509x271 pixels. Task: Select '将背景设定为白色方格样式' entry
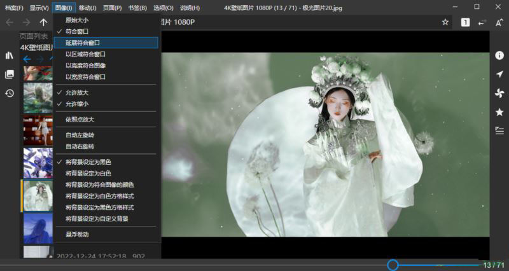click(106, 196)
